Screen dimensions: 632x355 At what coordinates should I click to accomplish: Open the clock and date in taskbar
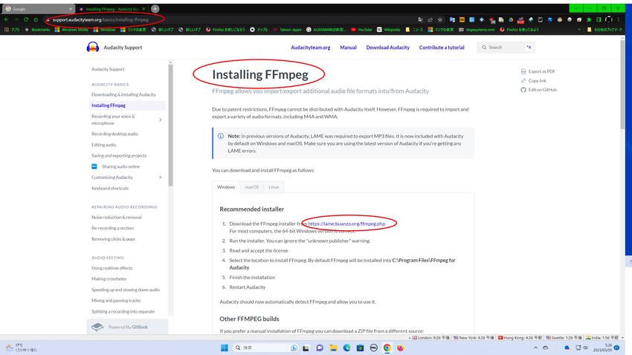tap(602, 348)
